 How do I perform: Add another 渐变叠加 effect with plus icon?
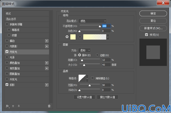click(x=47, y=68)
